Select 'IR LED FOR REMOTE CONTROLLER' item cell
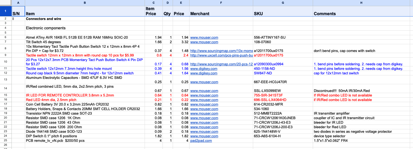The width and height of the screenshot is (413, 149). pos(85,95)
